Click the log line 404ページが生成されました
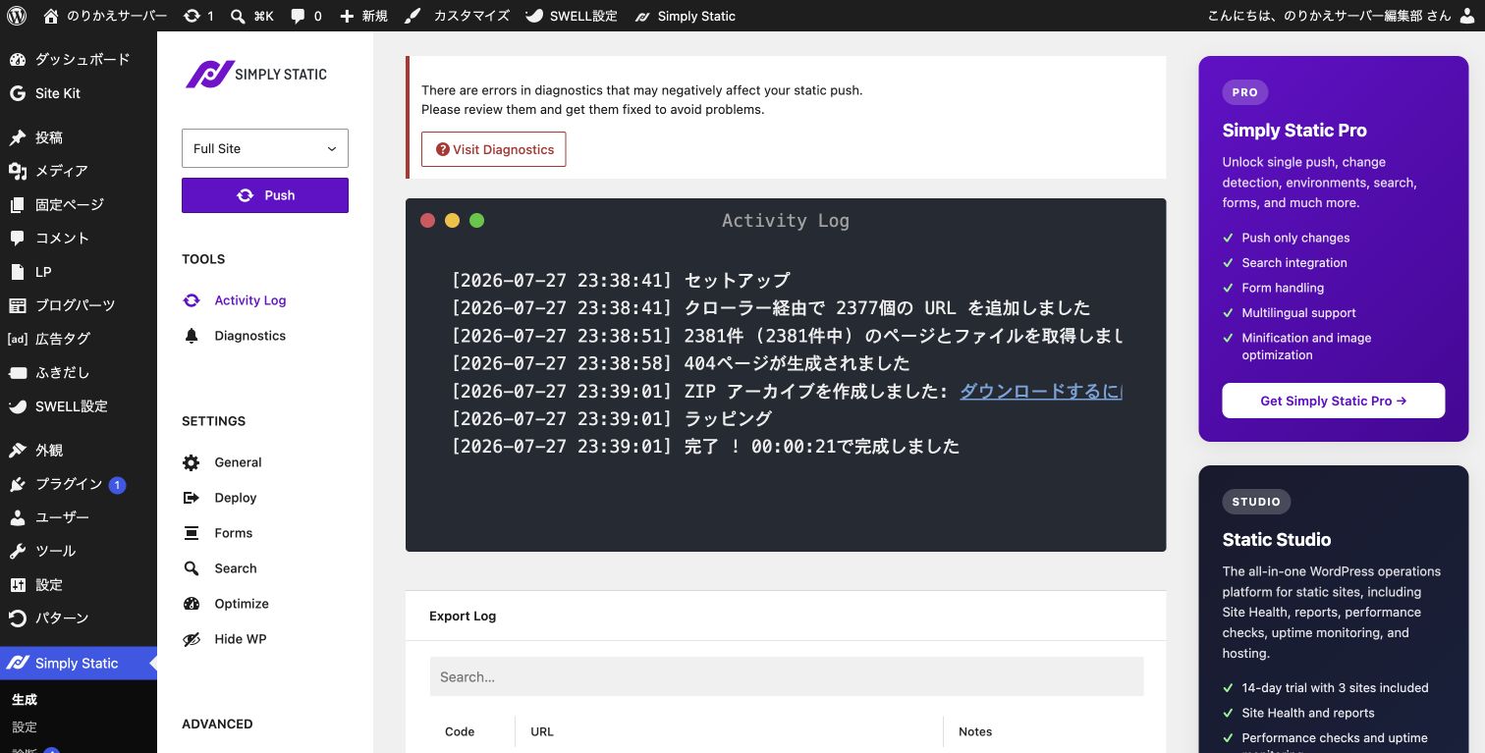The width and height of the screenshot is (1485, 753). click(681, 363)
